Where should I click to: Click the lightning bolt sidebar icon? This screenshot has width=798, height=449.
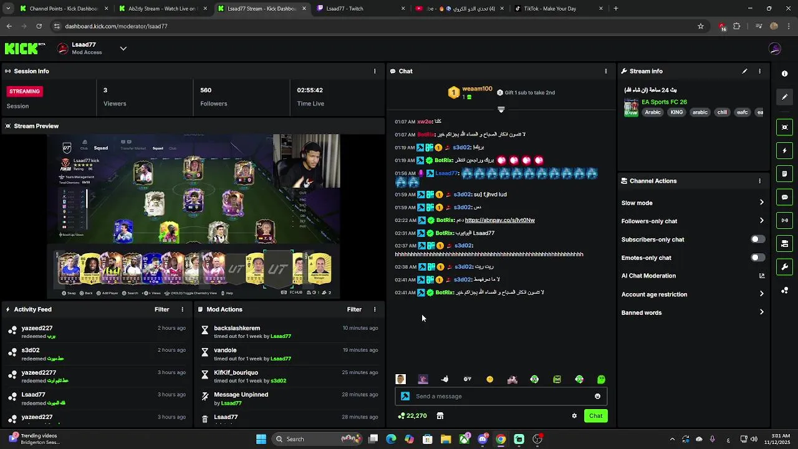coord(784,150)
